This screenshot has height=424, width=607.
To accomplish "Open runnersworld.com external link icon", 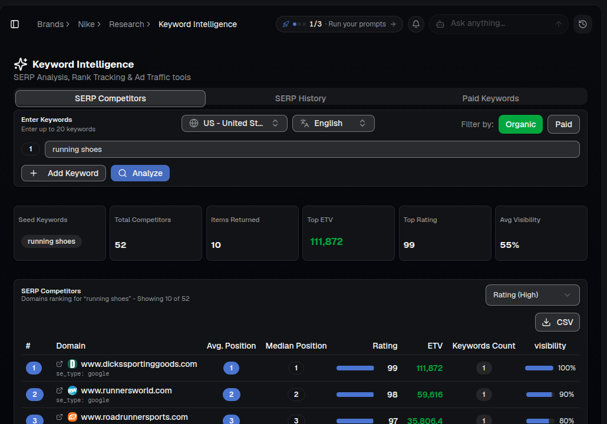I will coord(60,390).
